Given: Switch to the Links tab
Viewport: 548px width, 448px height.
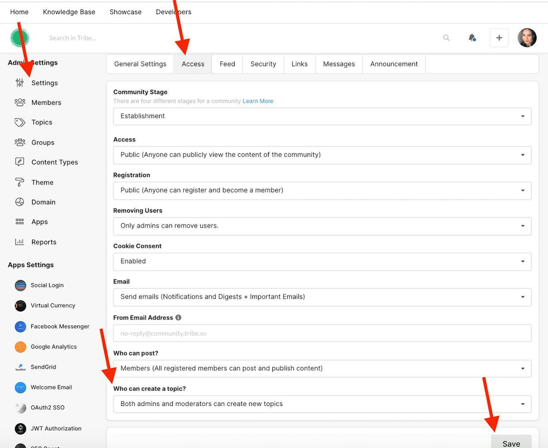Looking at the screenshot, I should click(x=300, y=64).
